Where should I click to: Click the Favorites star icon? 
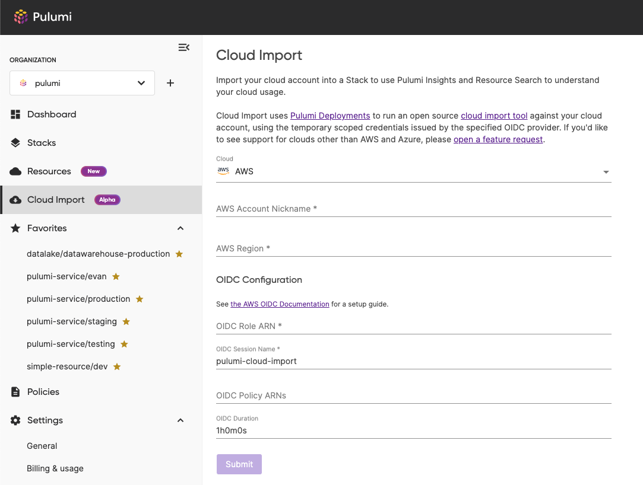[15, 228]
